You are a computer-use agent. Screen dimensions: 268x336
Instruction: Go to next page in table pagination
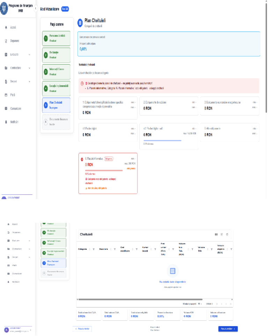pos(226,304)
